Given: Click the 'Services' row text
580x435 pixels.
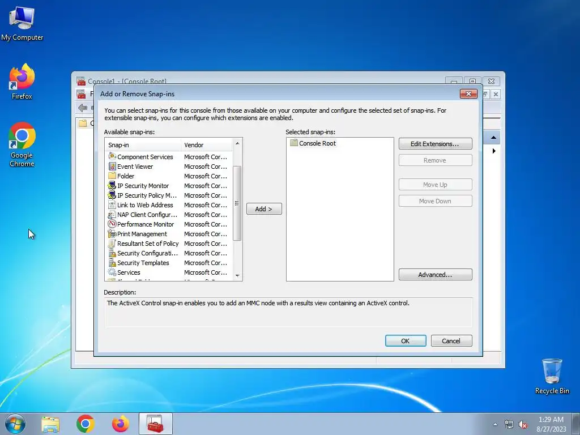Looking at the screenshot, I should pos(129,272).
